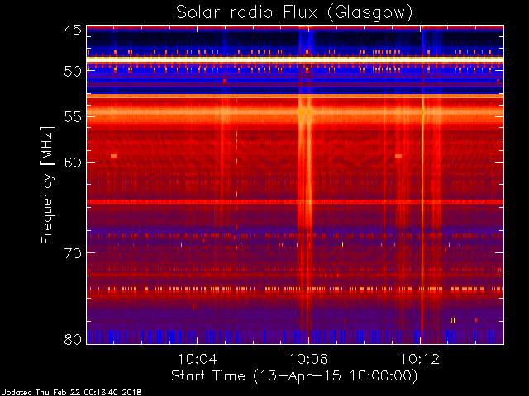
Task: Click the title 'Solar radio Flux (Glasgow)'
Action: (294, 13)
